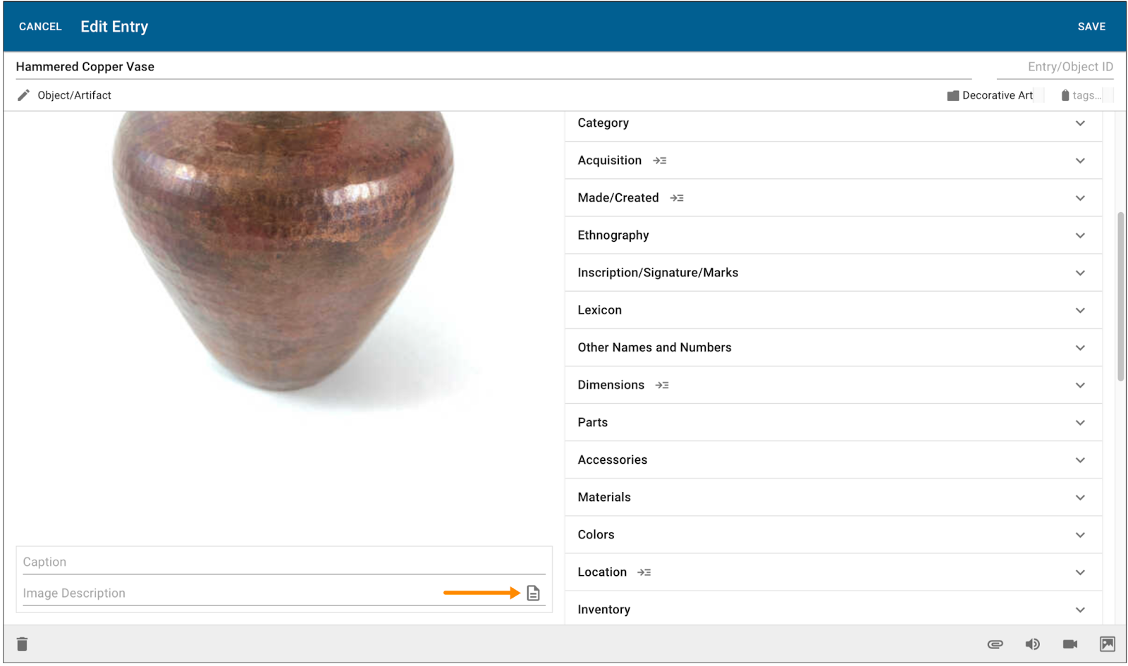Click the Entry/Object ID field

click(1055, 67)
